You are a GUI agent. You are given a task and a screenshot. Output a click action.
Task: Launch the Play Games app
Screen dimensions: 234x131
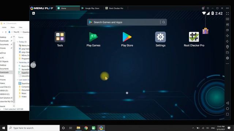[x=93, y=37]
